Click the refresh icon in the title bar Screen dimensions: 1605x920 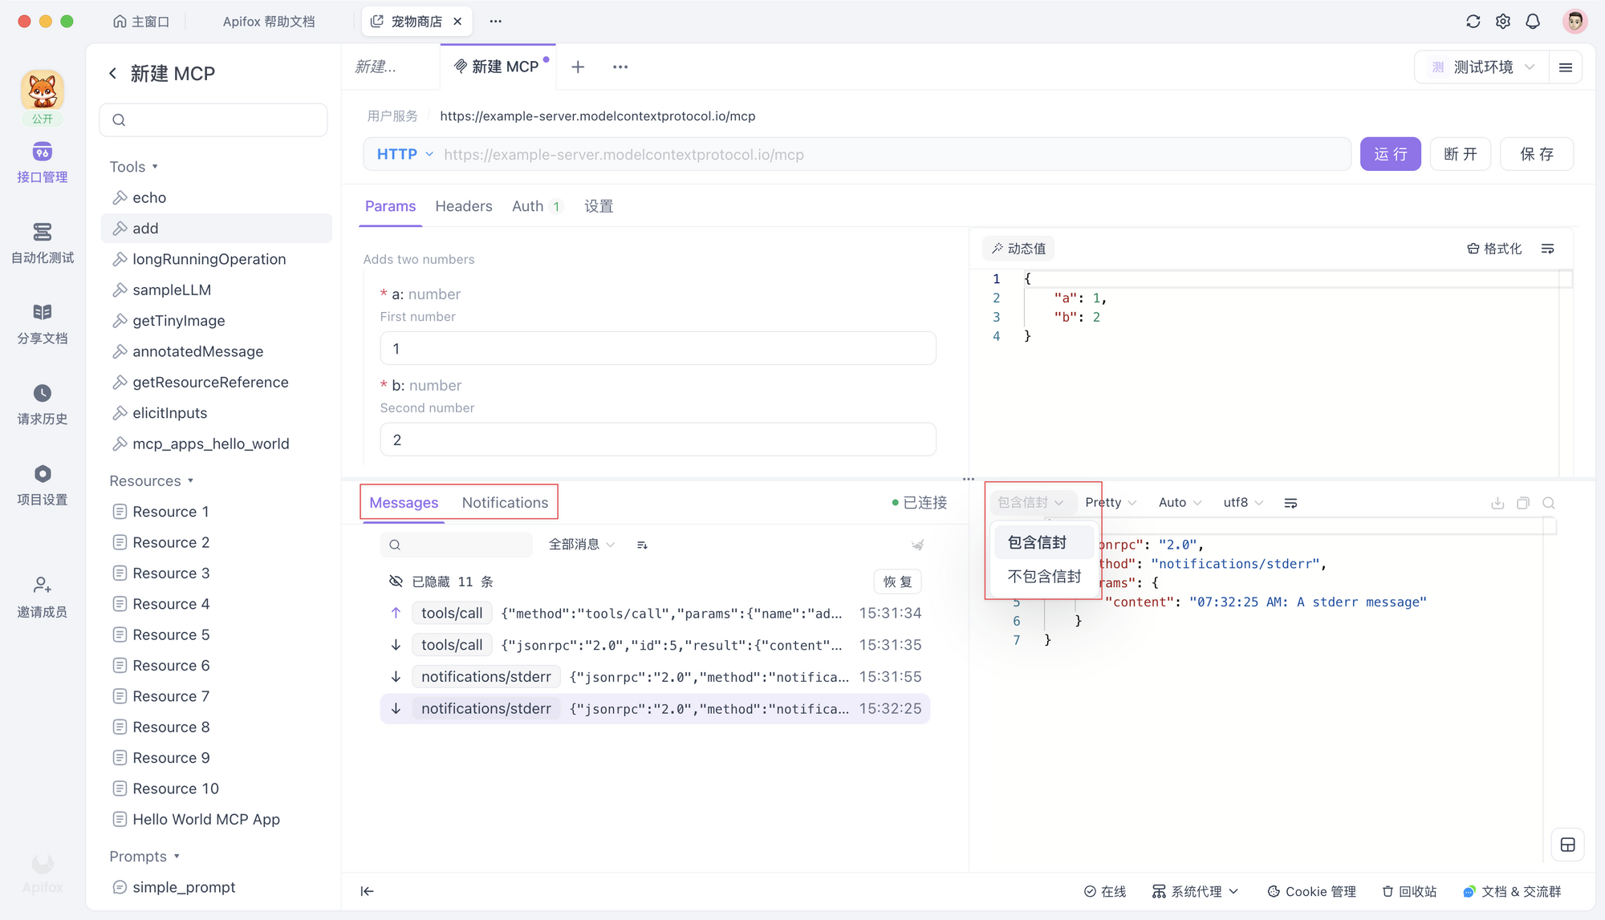point(1473,22)
